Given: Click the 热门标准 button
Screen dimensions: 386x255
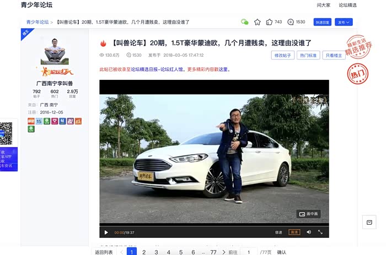Looking at the screenshot, I should click(308, 55).
